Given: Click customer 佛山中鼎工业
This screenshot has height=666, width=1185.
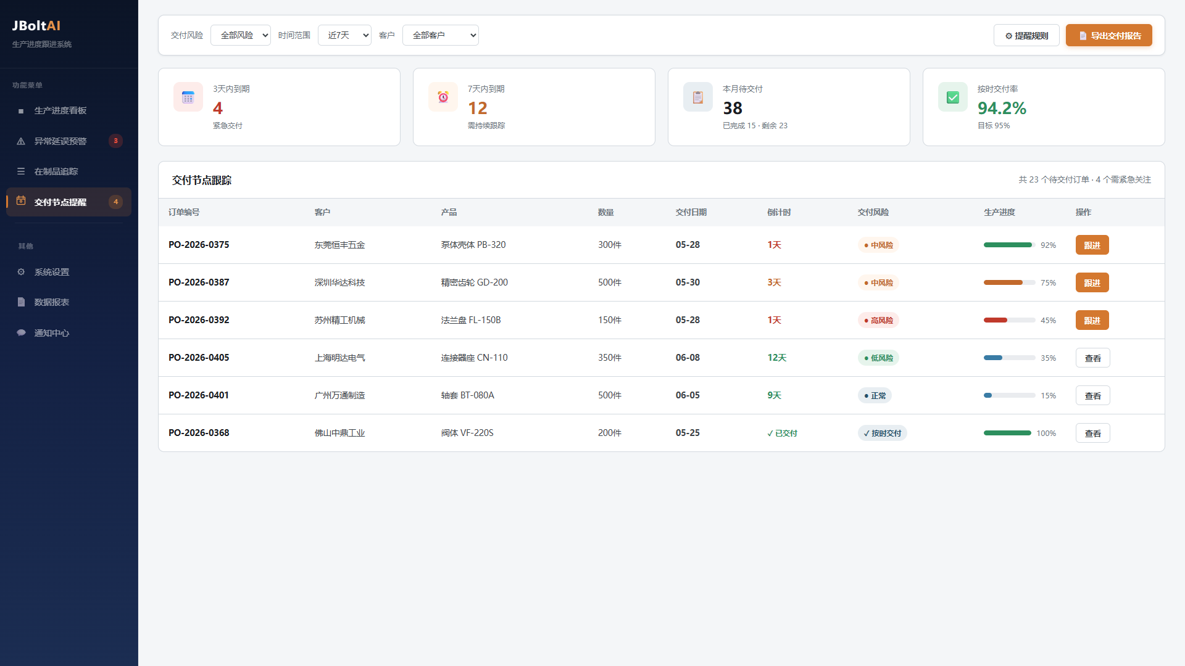Looking at the screenshot, I should point(339,433).
